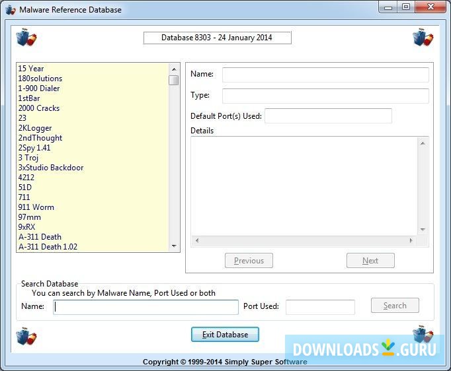Click the Default Port(s) Used field
Screen dimensions: 451x371
point(328,116)
